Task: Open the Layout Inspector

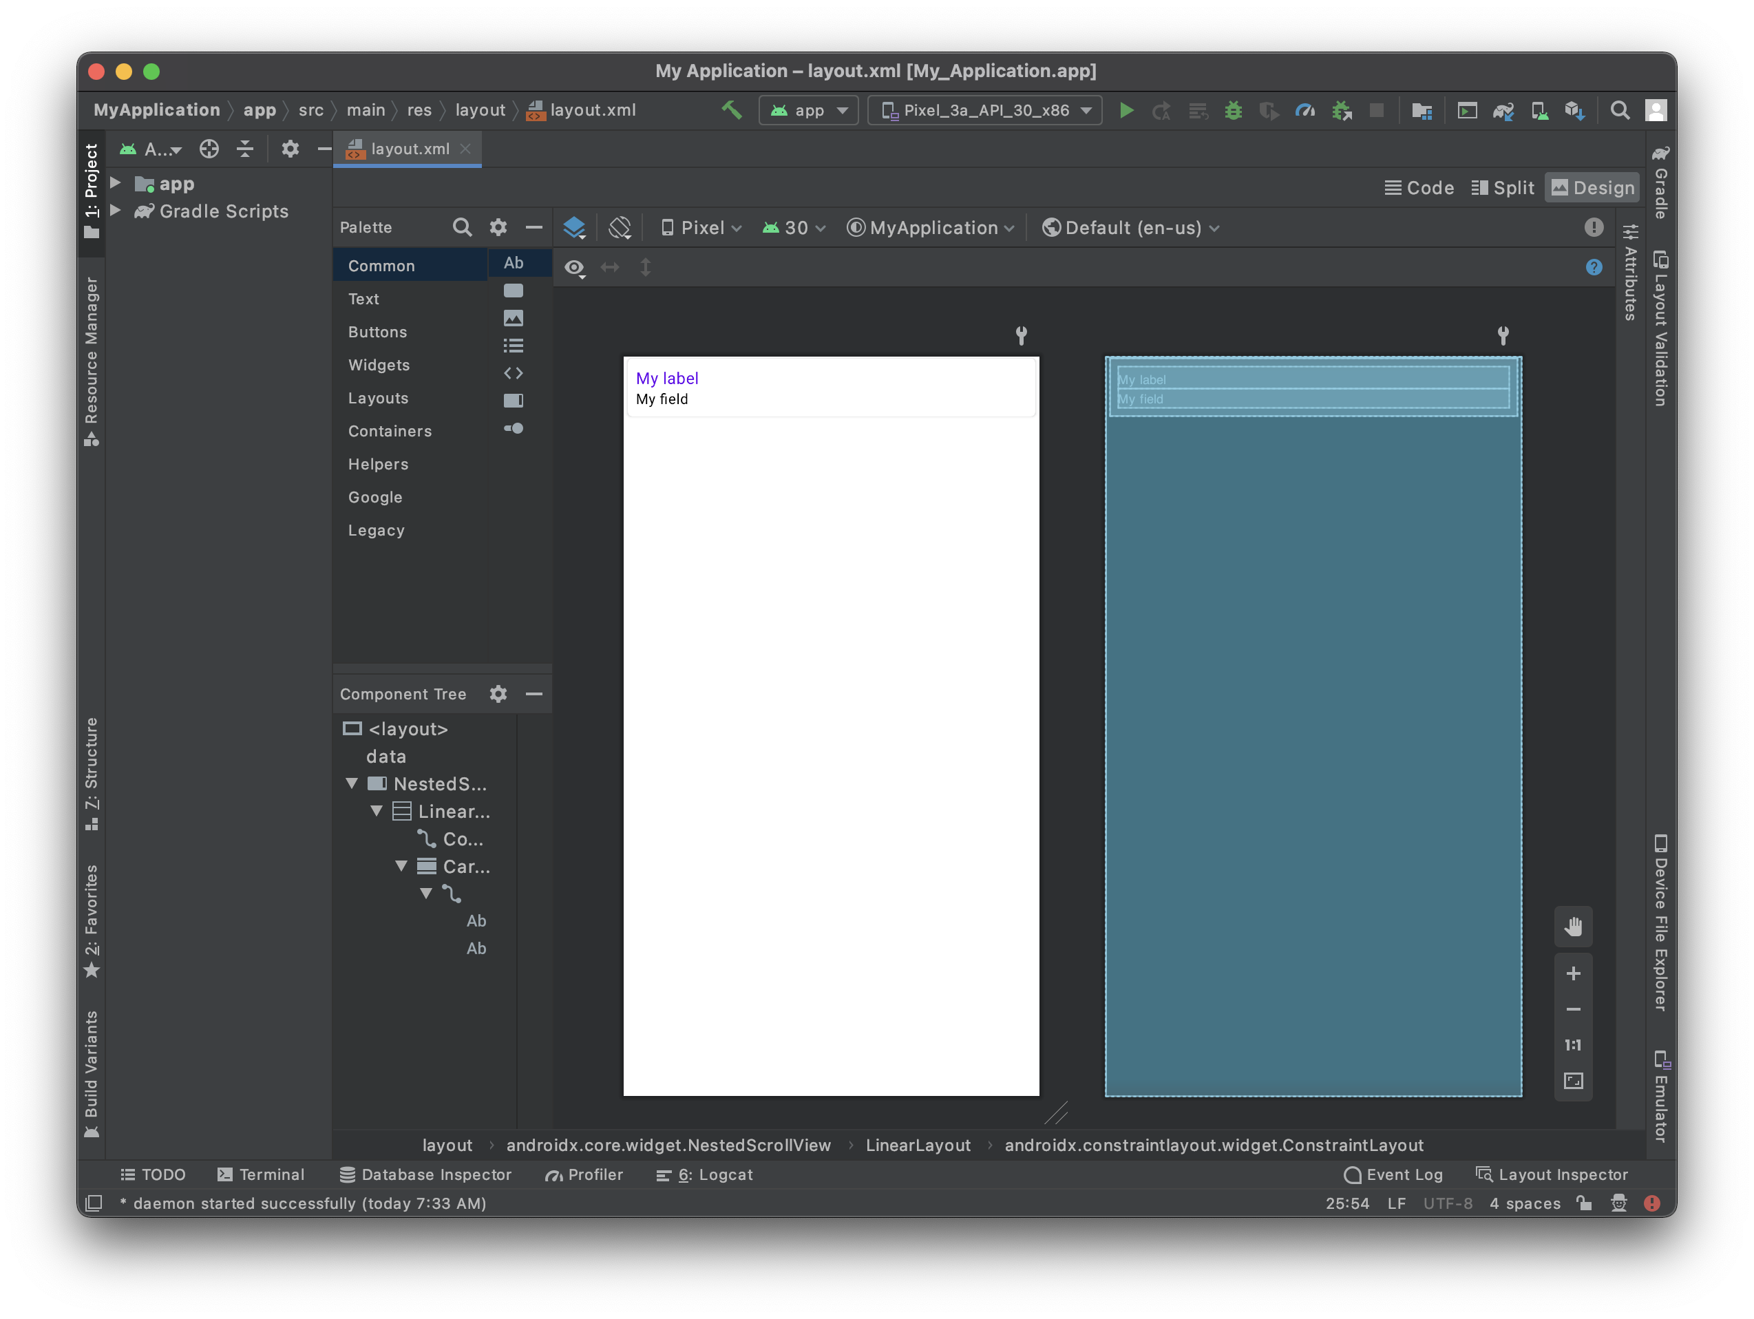Action: (1552, 1174)
